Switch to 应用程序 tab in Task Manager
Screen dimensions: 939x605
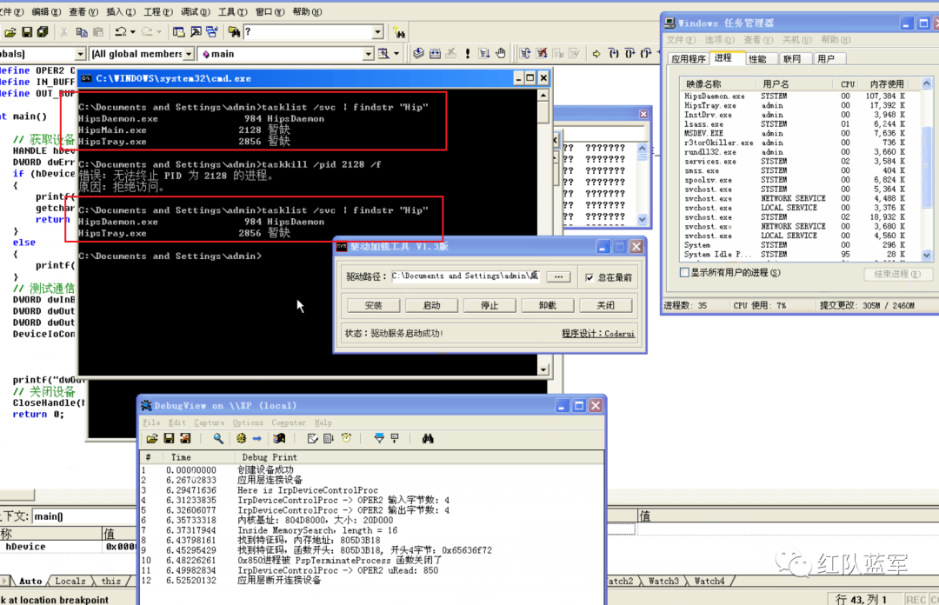pyautogui.click(x=688, y=59)
